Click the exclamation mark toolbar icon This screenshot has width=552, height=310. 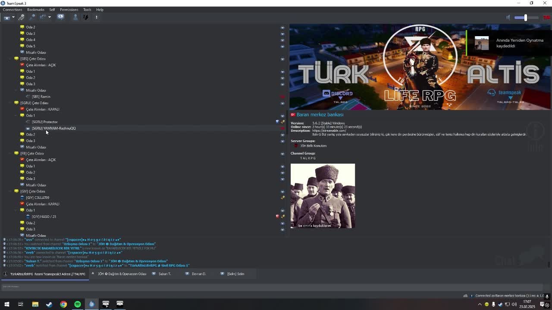[x=97, y=17]
